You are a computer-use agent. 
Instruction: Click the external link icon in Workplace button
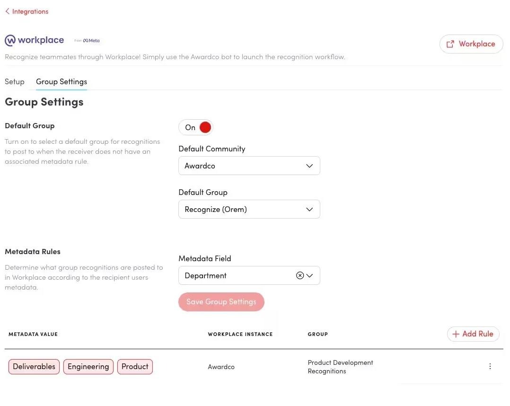coord(450,44)
